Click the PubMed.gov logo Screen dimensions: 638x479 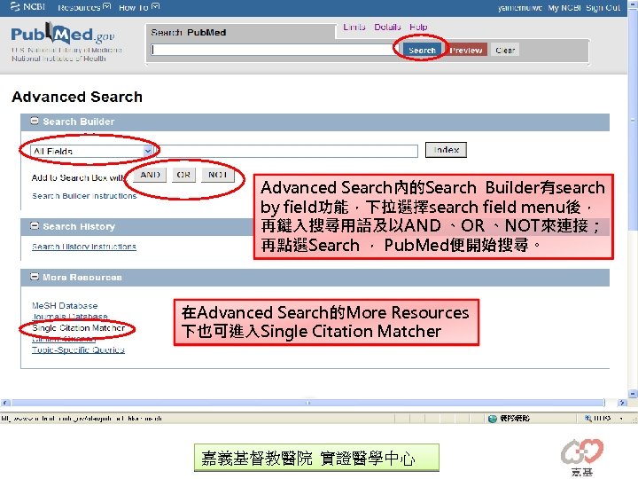[63, 35]
